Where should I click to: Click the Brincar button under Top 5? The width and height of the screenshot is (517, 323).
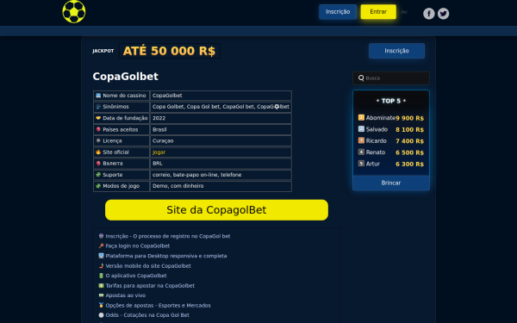[x=391, y=183]
